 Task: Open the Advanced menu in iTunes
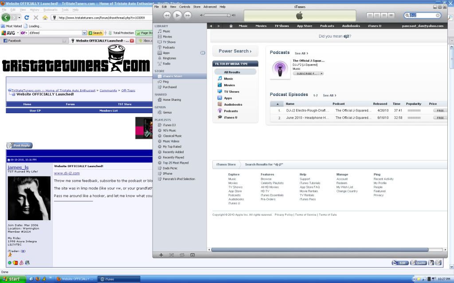[210, 7]
